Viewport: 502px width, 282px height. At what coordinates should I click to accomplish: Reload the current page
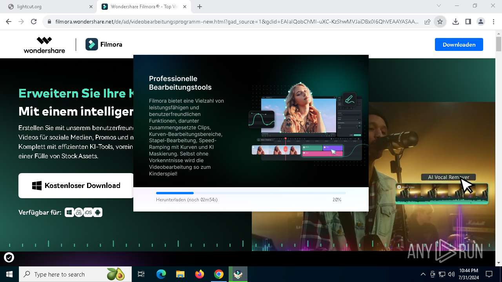pyautogui.click(x=34, y=22)
